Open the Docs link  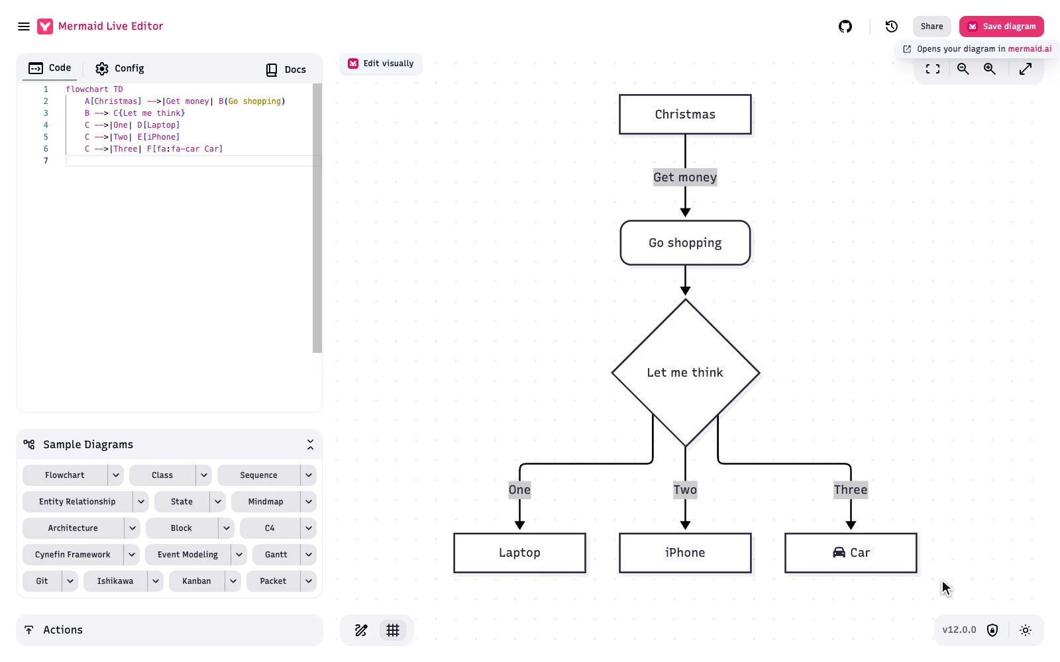(286, 70)
